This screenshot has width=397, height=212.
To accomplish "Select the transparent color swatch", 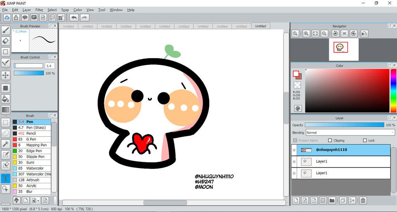I will point(297,85).
